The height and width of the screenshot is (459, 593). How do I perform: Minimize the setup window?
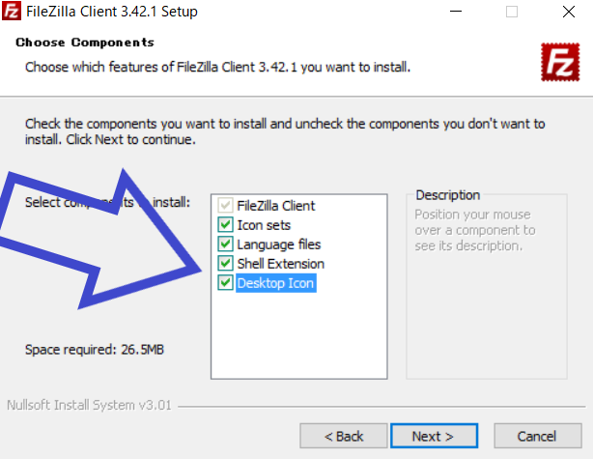pyautogui.click(x=456, y=12)
